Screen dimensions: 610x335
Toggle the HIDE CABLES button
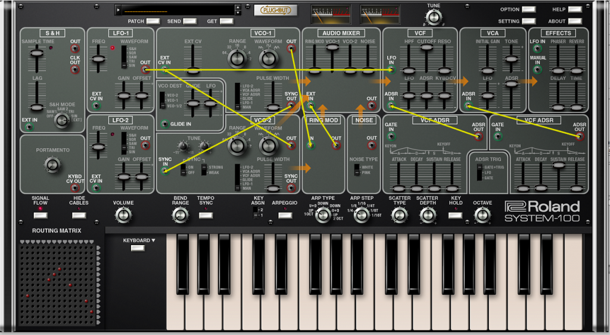[x=79, y=215]
